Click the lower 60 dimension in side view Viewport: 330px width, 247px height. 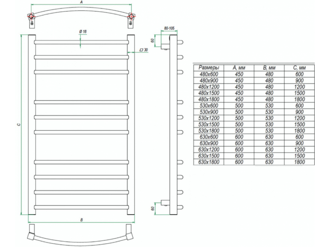(x=153, y=209)
